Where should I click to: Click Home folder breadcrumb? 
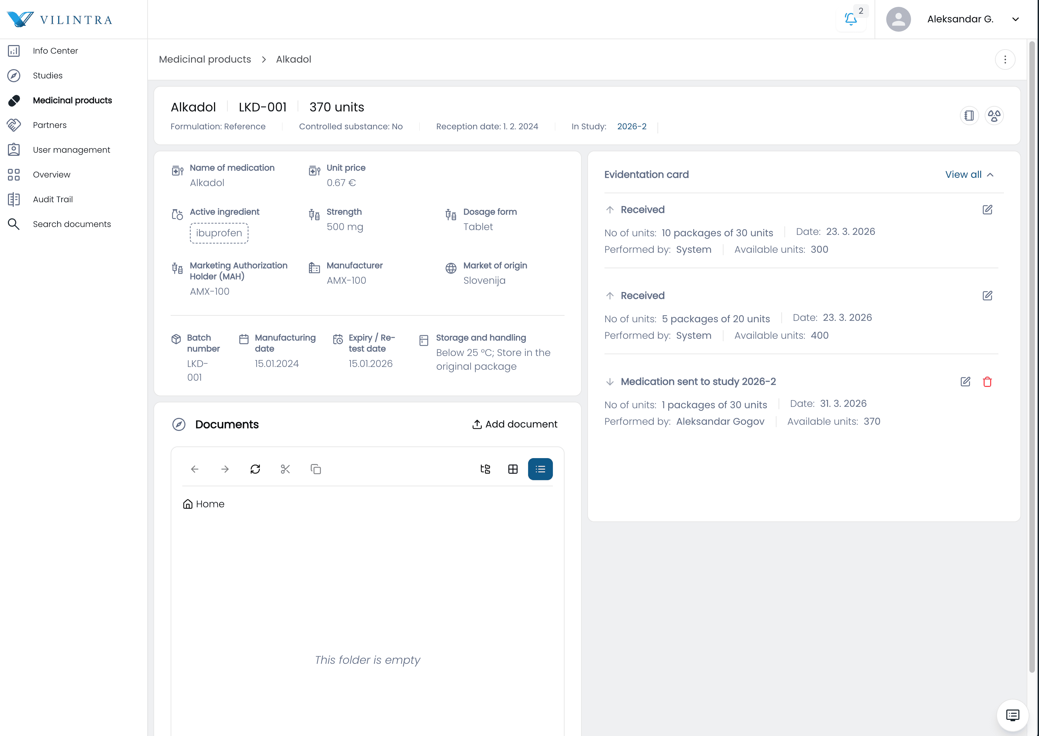tap(204, 504)
